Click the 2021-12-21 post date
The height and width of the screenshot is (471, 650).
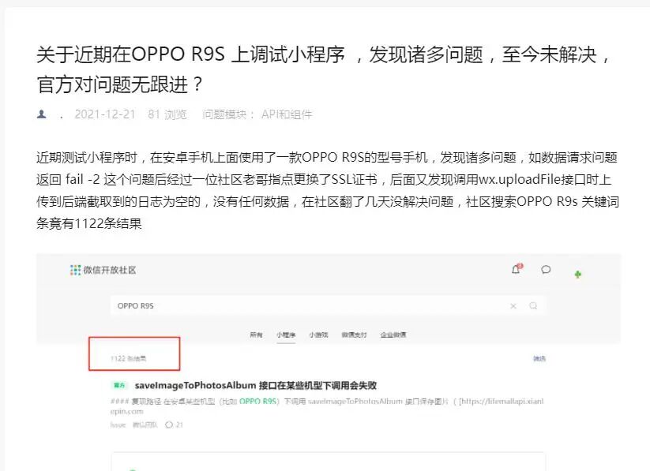point(105,114)
